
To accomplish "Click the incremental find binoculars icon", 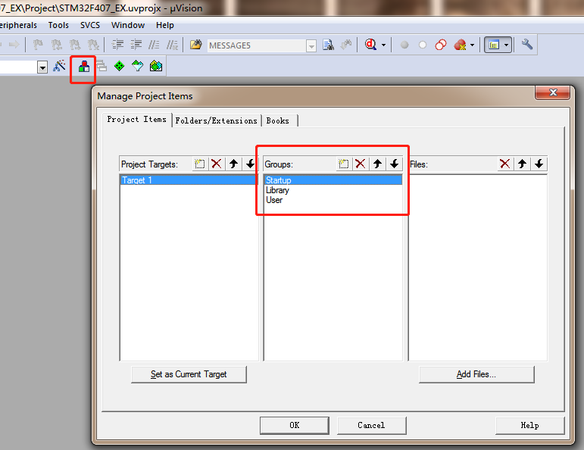I will [x=346, y=45].
